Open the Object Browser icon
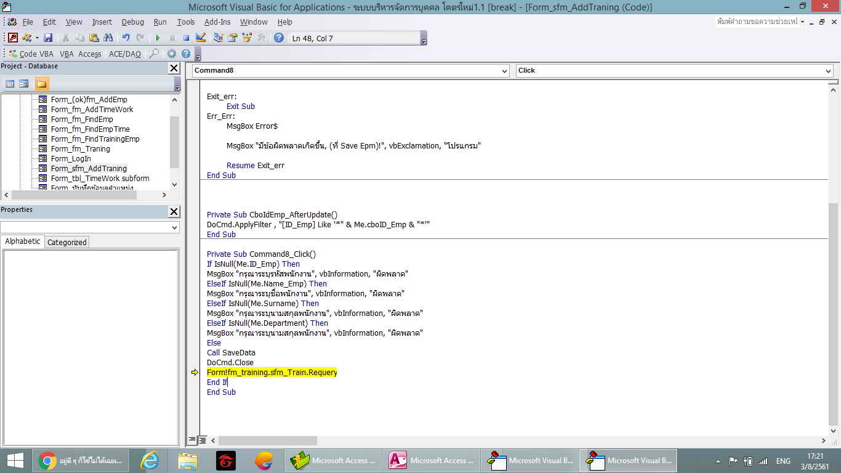841x473 pixels. click(x=247, y=38)
